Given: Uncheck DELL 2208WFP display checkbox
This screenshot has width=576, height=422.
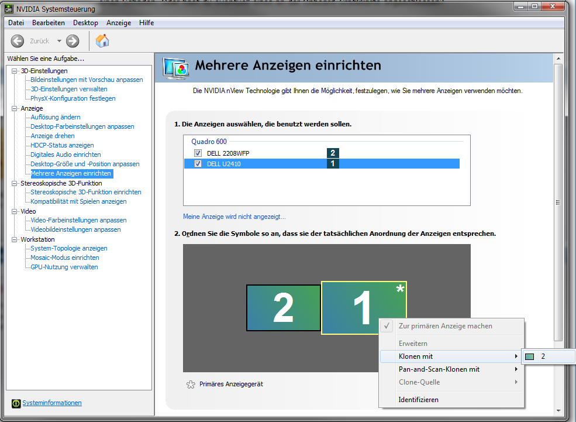Looking at the screenshot, I should coord(198,153).
